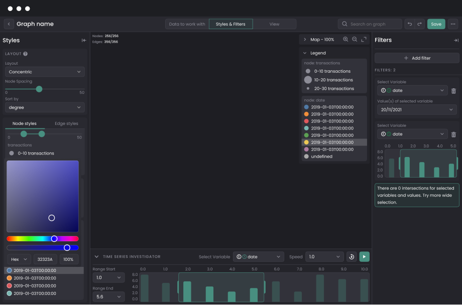Click the 0-10 transactions legend circle
The image size is (462, 305).
tap(308, 71)
